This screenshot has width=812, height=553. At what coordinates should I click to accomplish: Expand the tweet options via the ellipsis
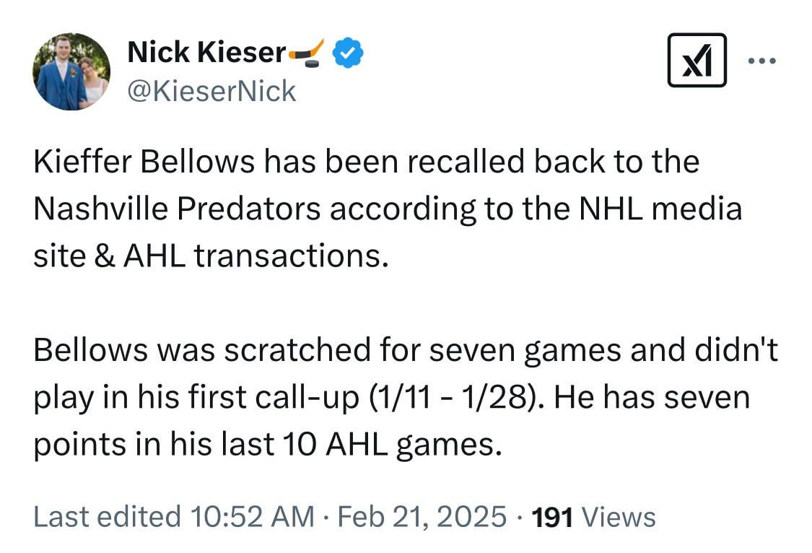pyautogui.click(x=762, y=62)
